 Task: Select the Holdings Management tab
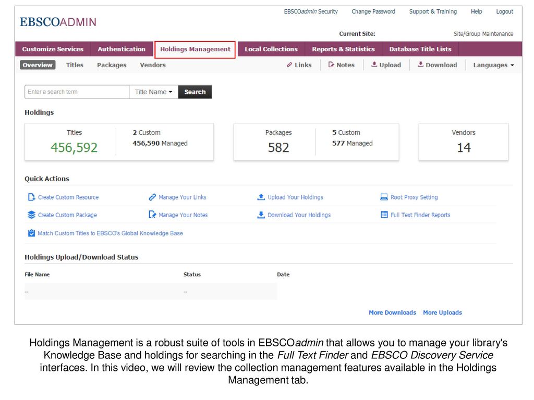[195, 49]
